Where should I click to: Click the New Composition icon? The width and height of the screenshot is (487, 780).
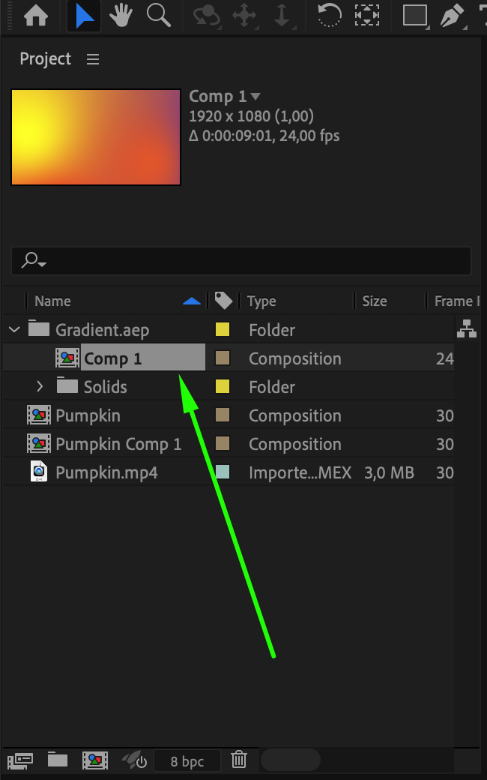[95, 760]
